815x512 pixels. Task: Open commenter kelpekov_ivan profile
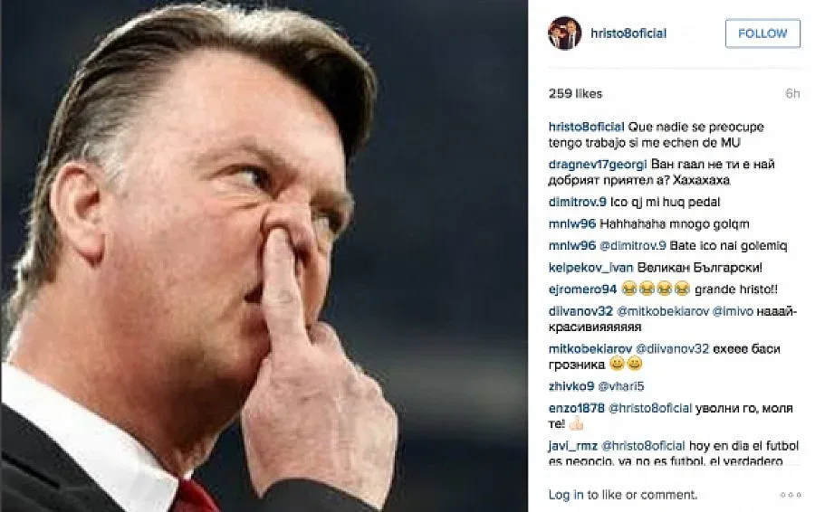coord(590,268)
